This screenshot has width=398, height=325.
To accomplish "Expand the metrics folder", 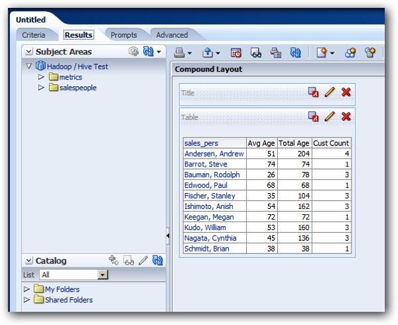I will (x=41, y=77).
